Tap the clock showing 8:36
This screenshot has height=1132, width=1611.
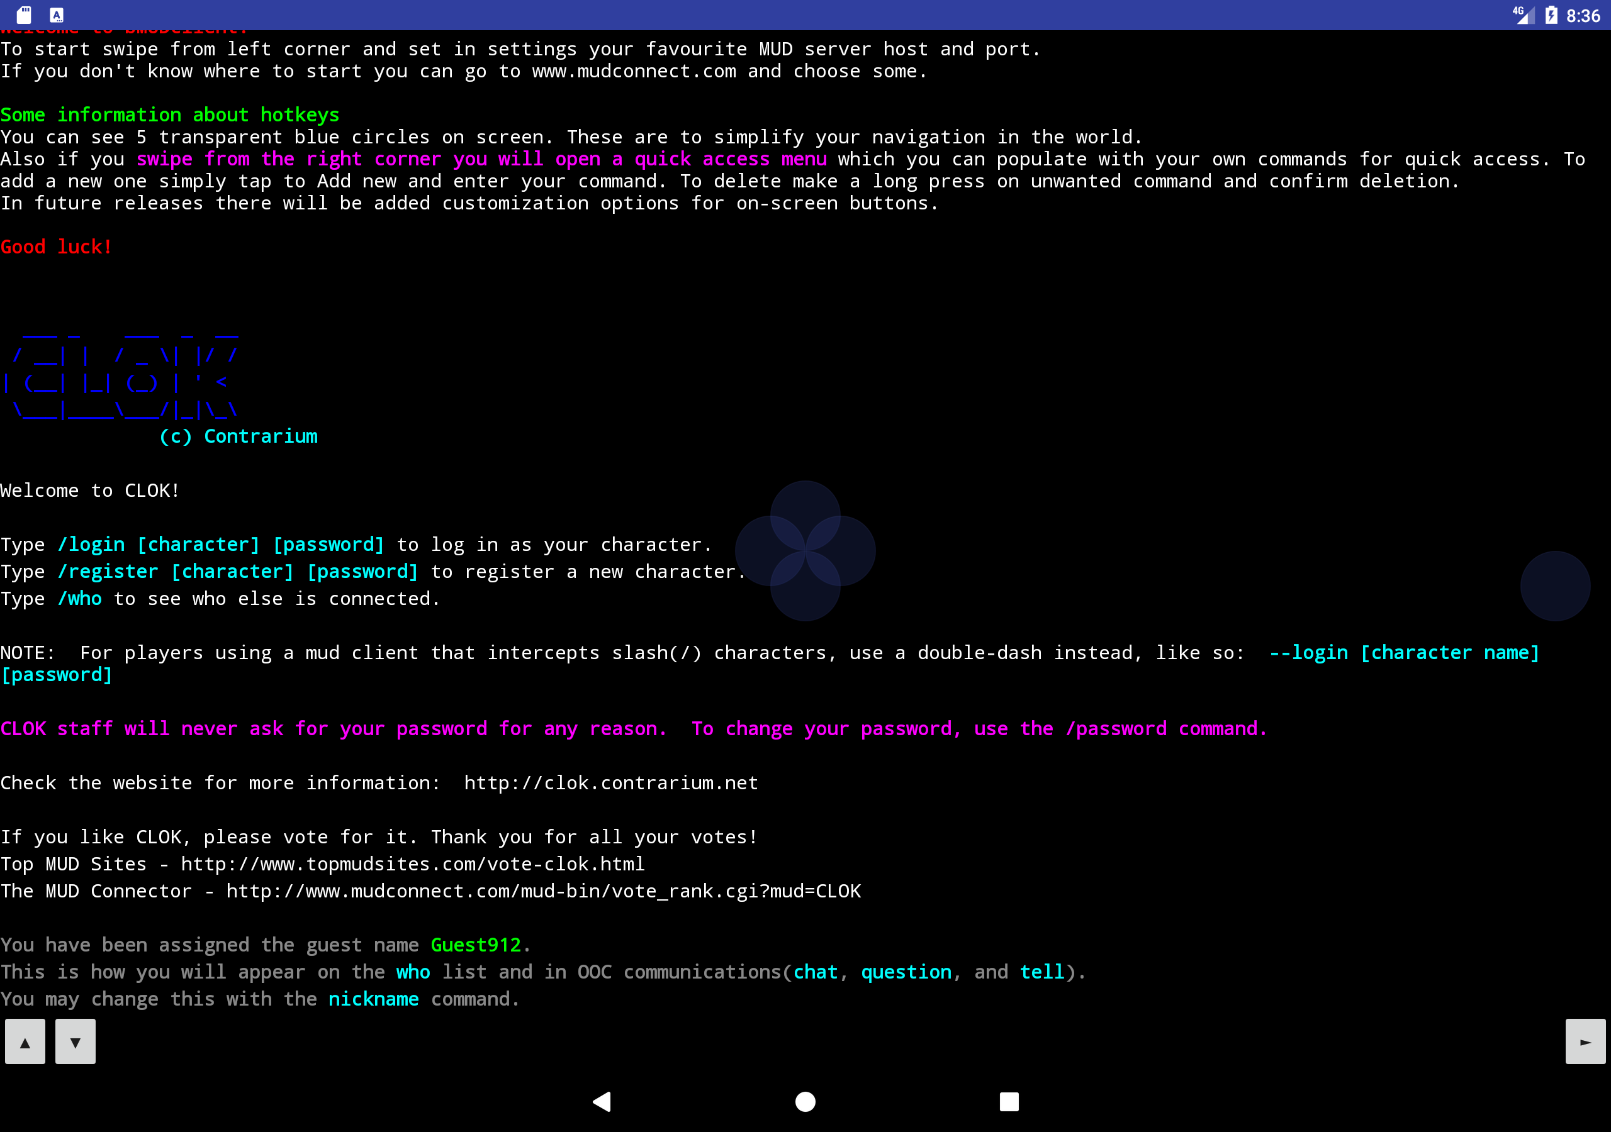1583,16
